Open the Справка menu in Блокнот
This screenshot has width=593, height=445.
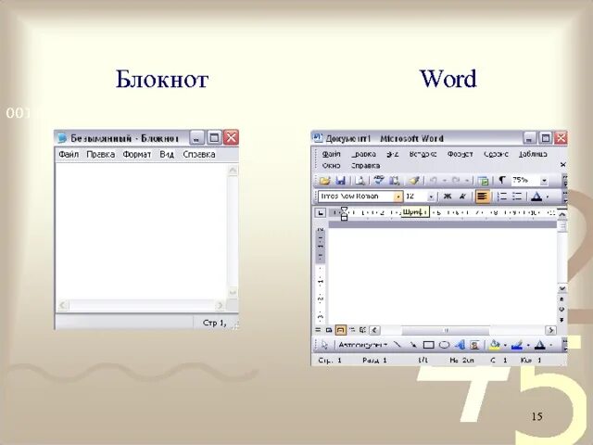pyautogui.click(x=199, y=155)
